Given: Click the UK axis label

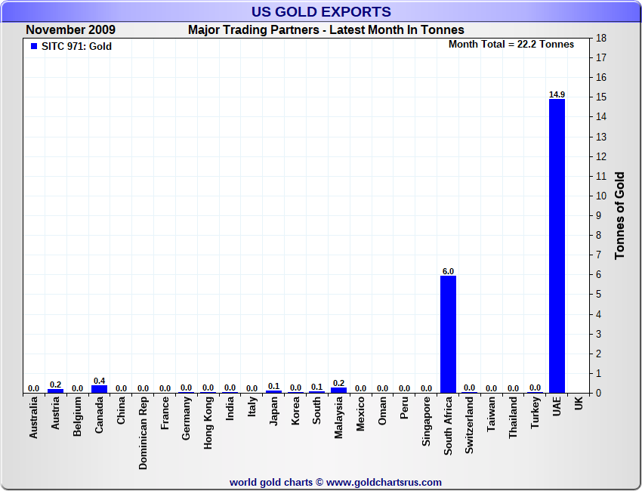Looking at the screenshot, I should (x=579, y=403).
